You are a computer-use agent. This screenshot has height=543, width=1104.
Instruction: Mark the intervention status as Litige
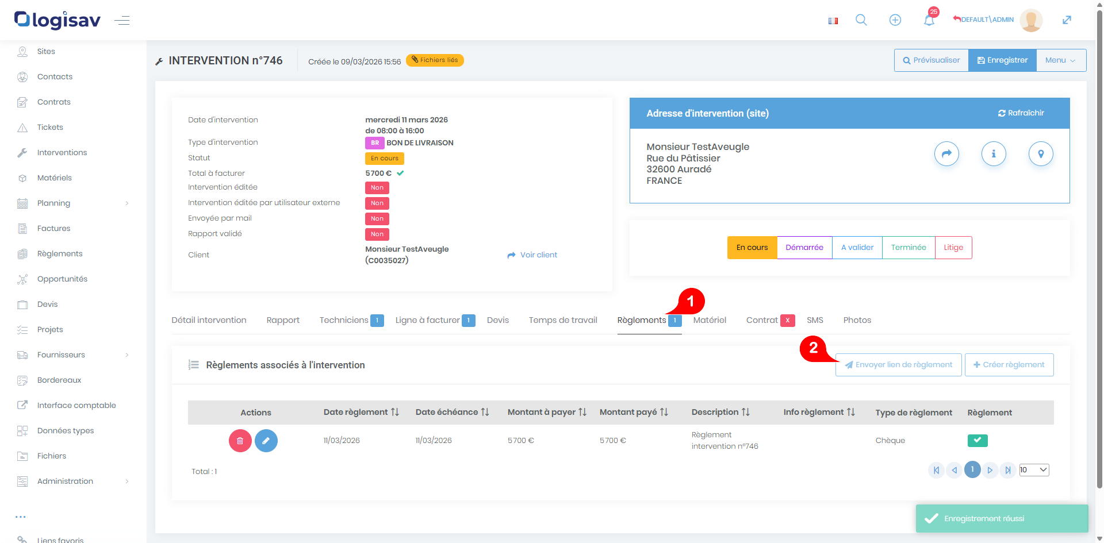pyautogui.click(x=953, y=248)
